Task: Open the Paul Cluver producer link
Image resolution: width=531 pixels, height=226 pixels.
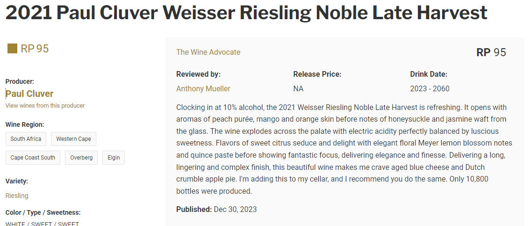Action: tap(29, 94)
